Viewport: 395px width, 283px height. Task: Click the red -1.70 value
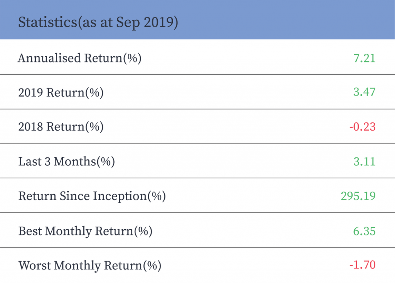(362, 266)
